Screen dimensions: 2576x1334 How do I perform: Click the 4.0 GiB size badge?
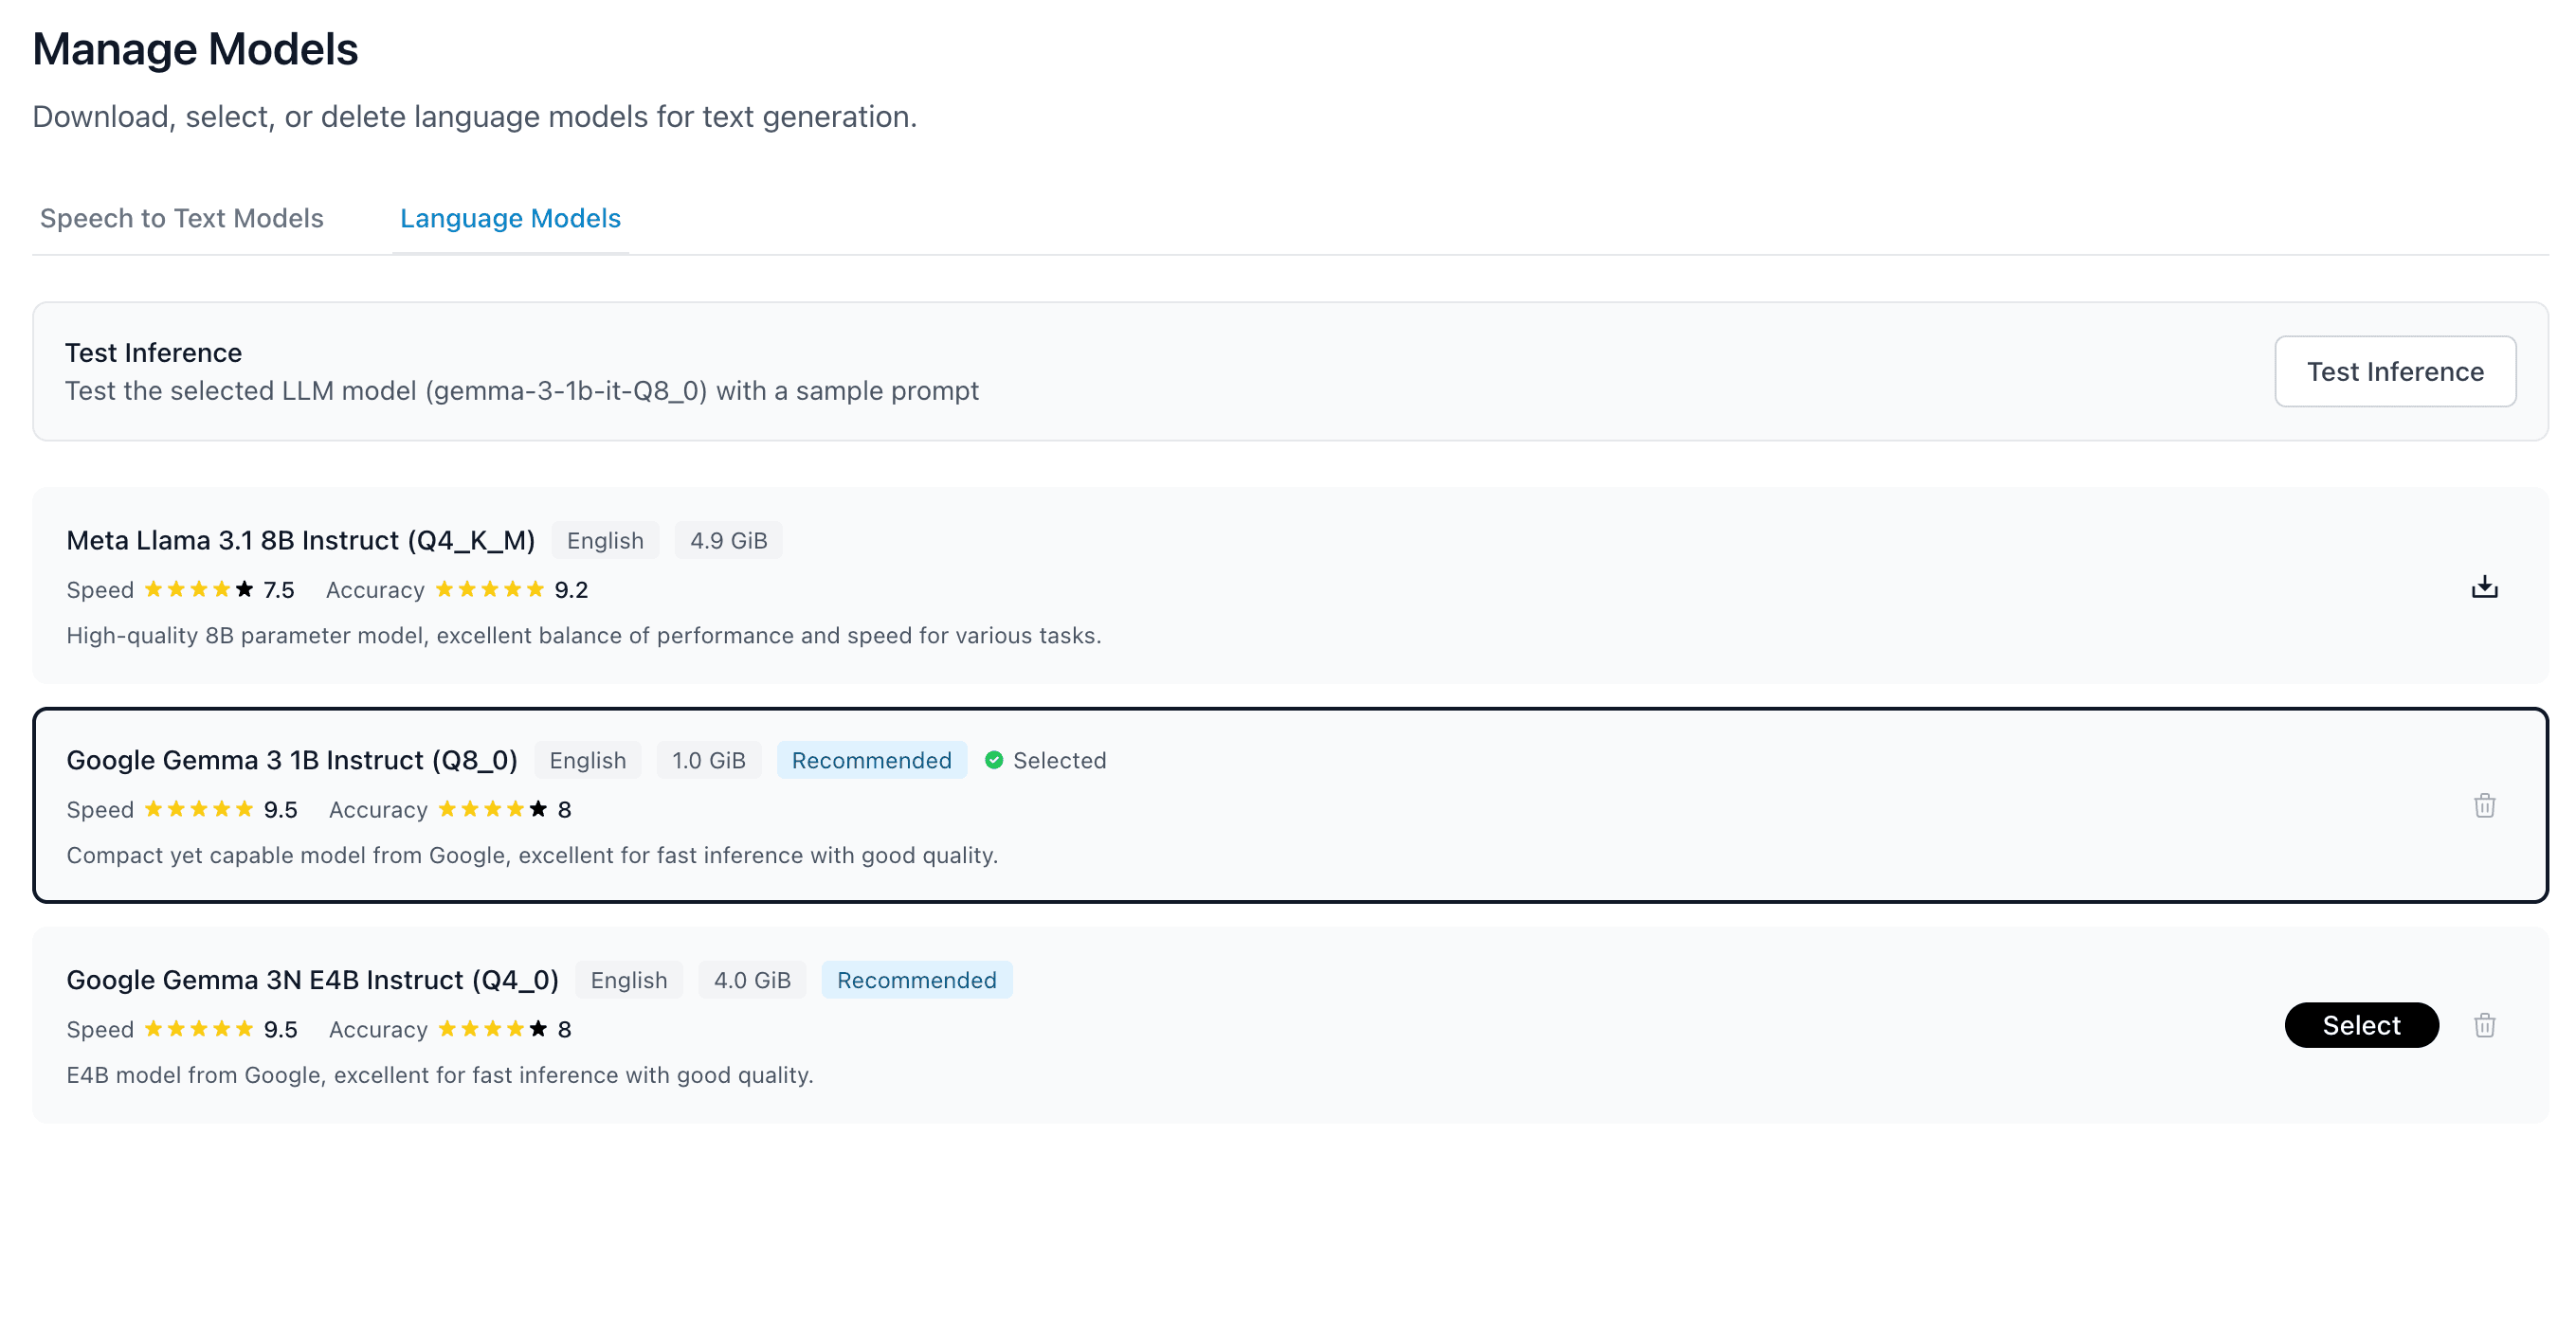click(752, 980)
